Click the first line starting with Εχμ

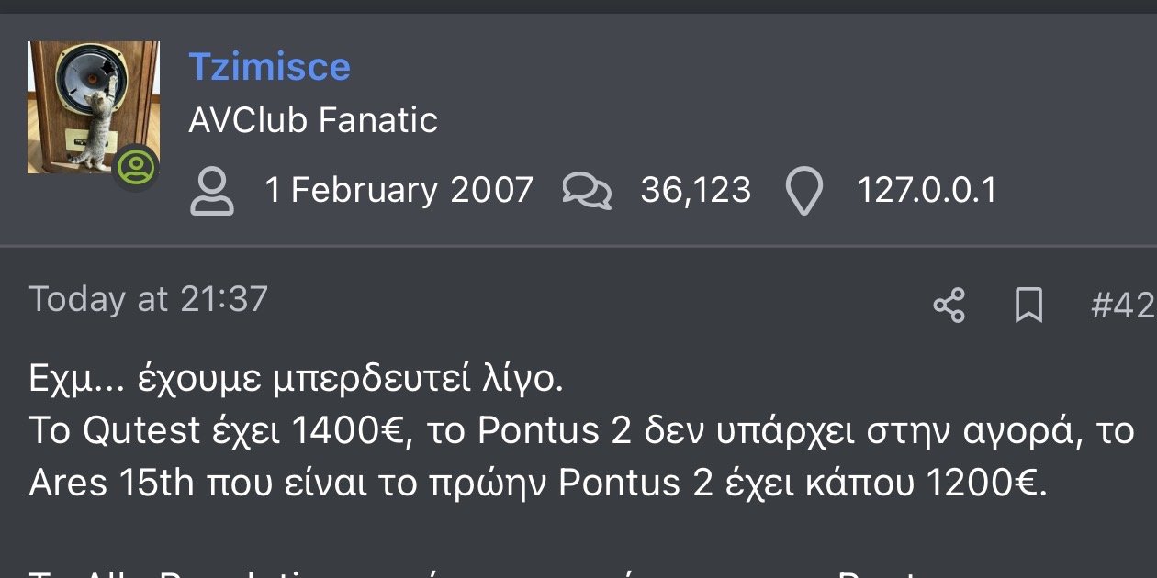click(x=296, y=381)
